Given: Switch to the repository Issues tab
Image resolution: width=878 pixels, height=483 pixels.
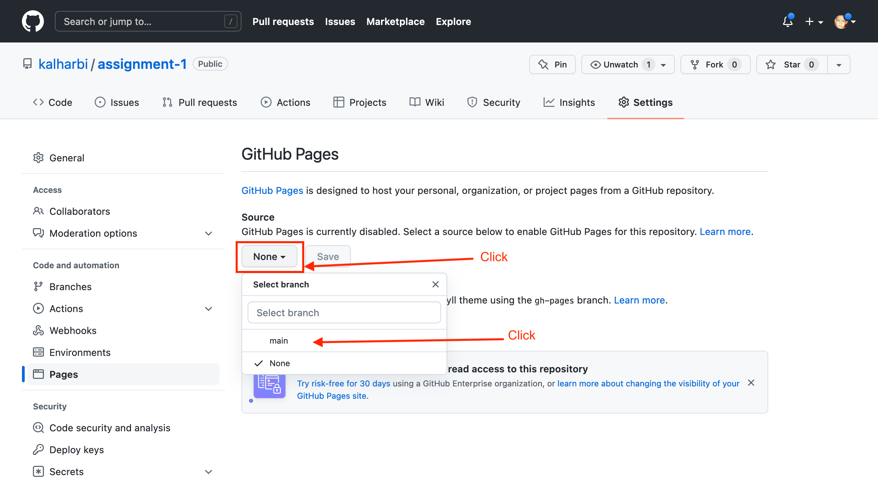Looking at the screenshot, I should tap(117, 102).
